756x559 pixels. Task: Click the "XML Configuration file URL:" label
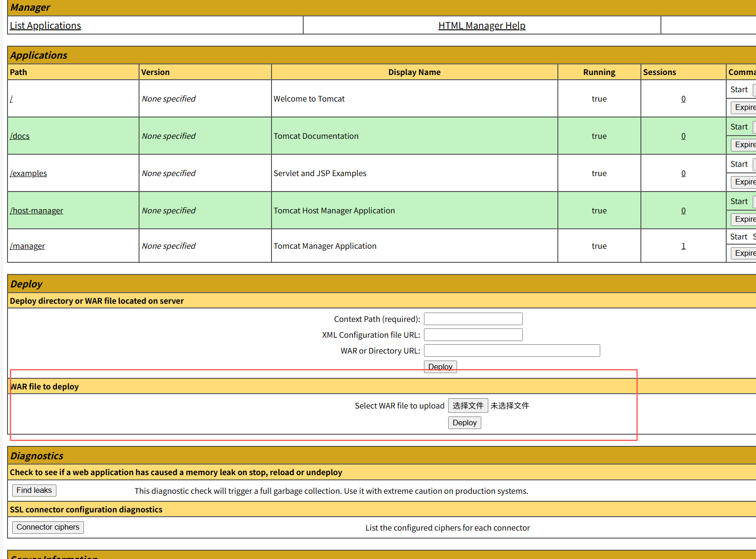pos(371,335)
